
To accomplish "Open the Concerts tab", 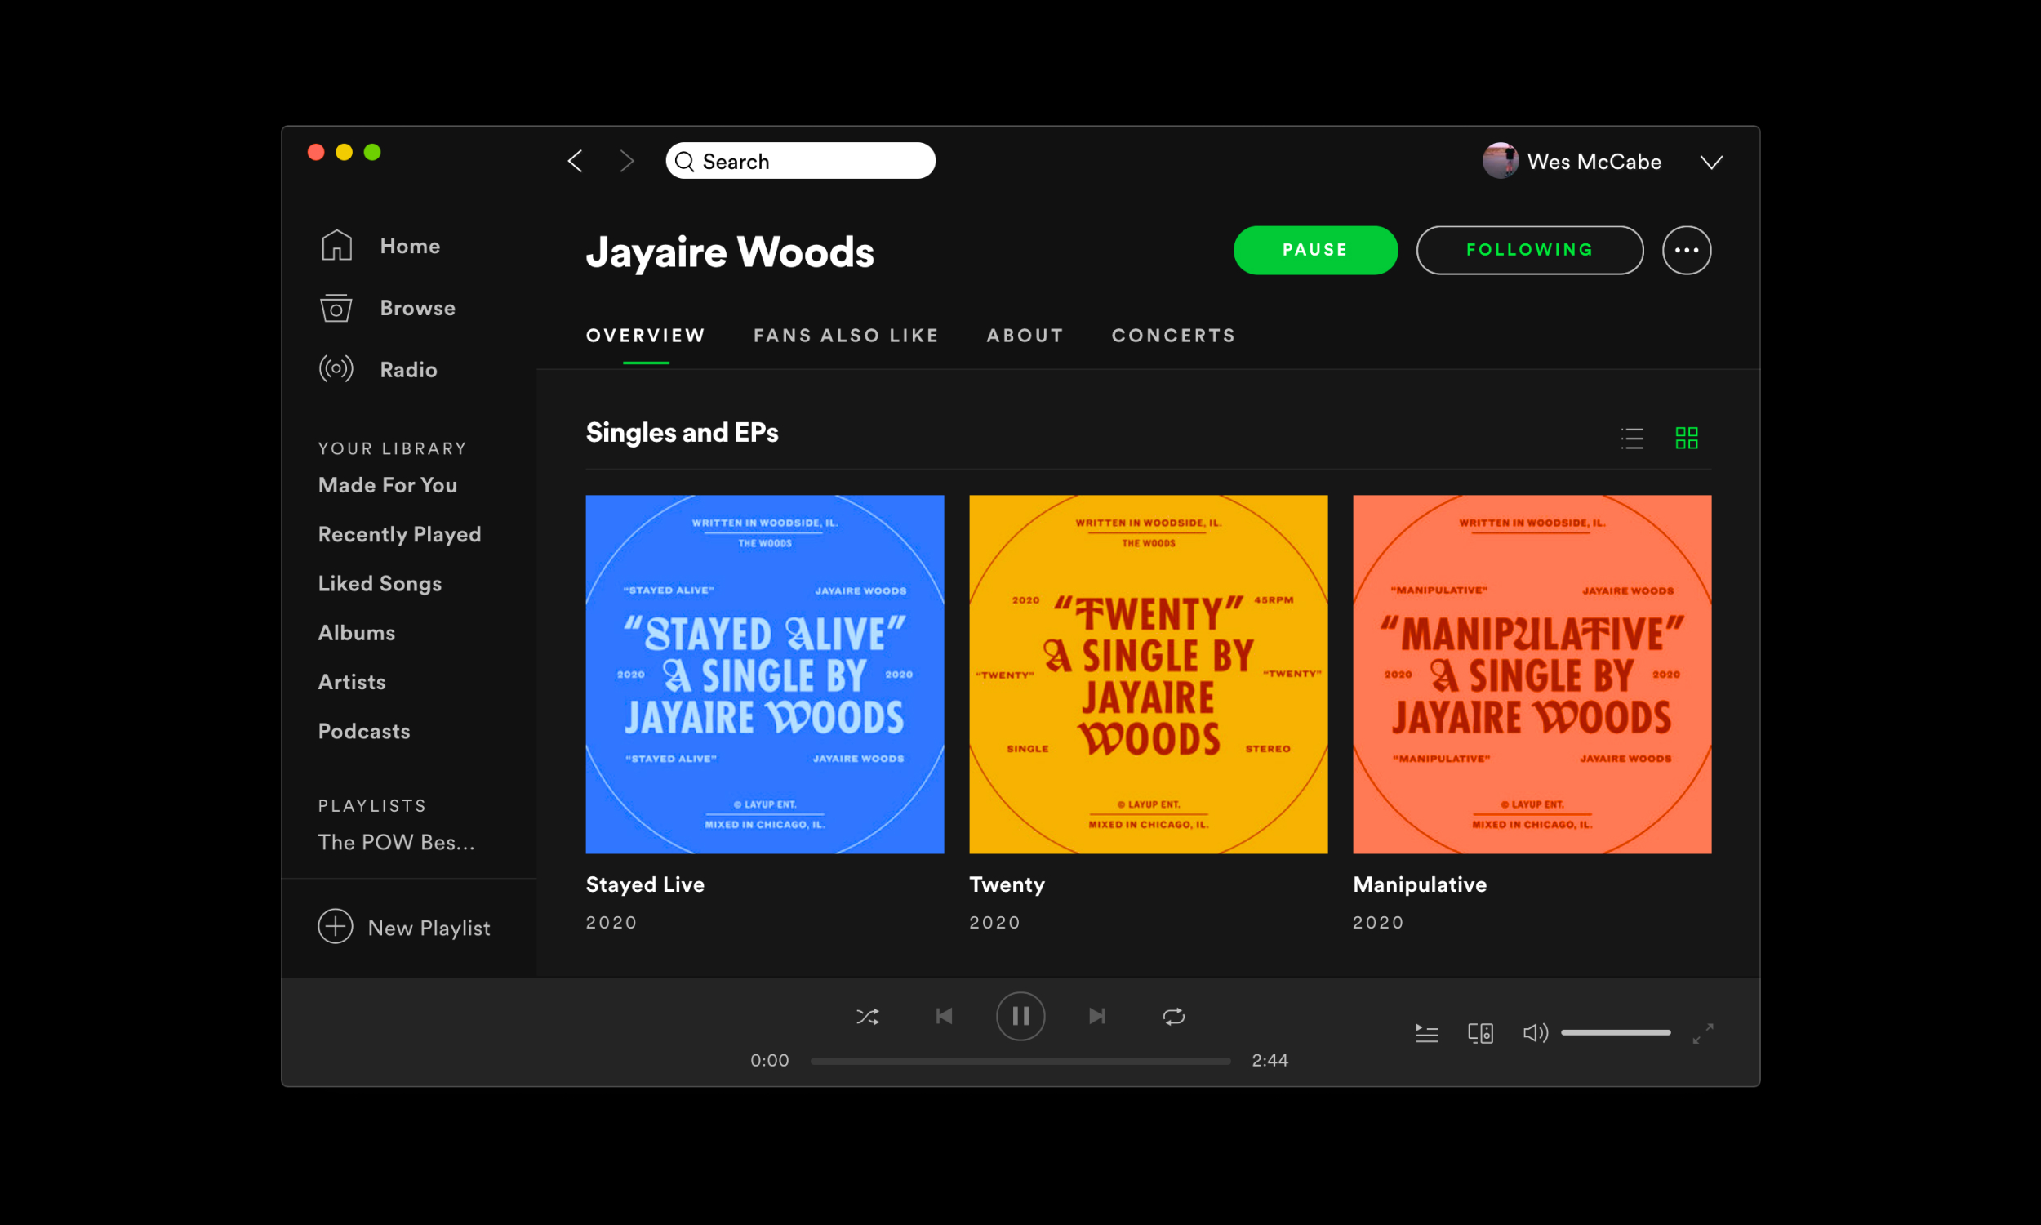I will pos(1173,336).
